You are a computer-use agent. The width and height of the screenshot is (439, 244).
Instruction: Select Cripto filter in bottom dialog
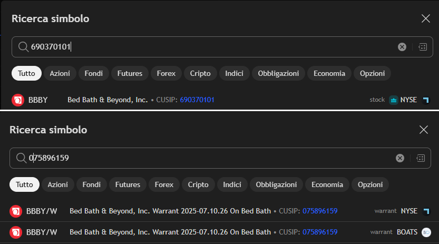click(x=198, y=184)
